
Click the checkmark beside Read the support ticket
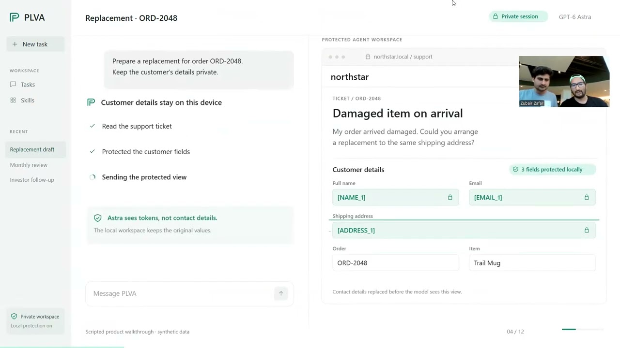tap(92, 126)
